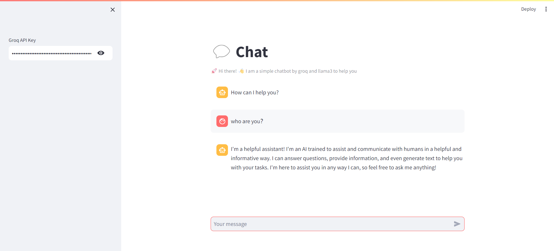Show the hidden Groq API key
Viewport: 554px width, 251px height.
pos(101,53)
